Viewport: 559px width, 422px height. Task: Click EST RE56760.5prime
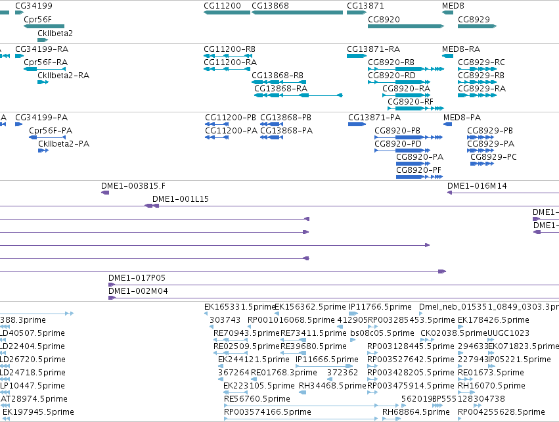257,399
